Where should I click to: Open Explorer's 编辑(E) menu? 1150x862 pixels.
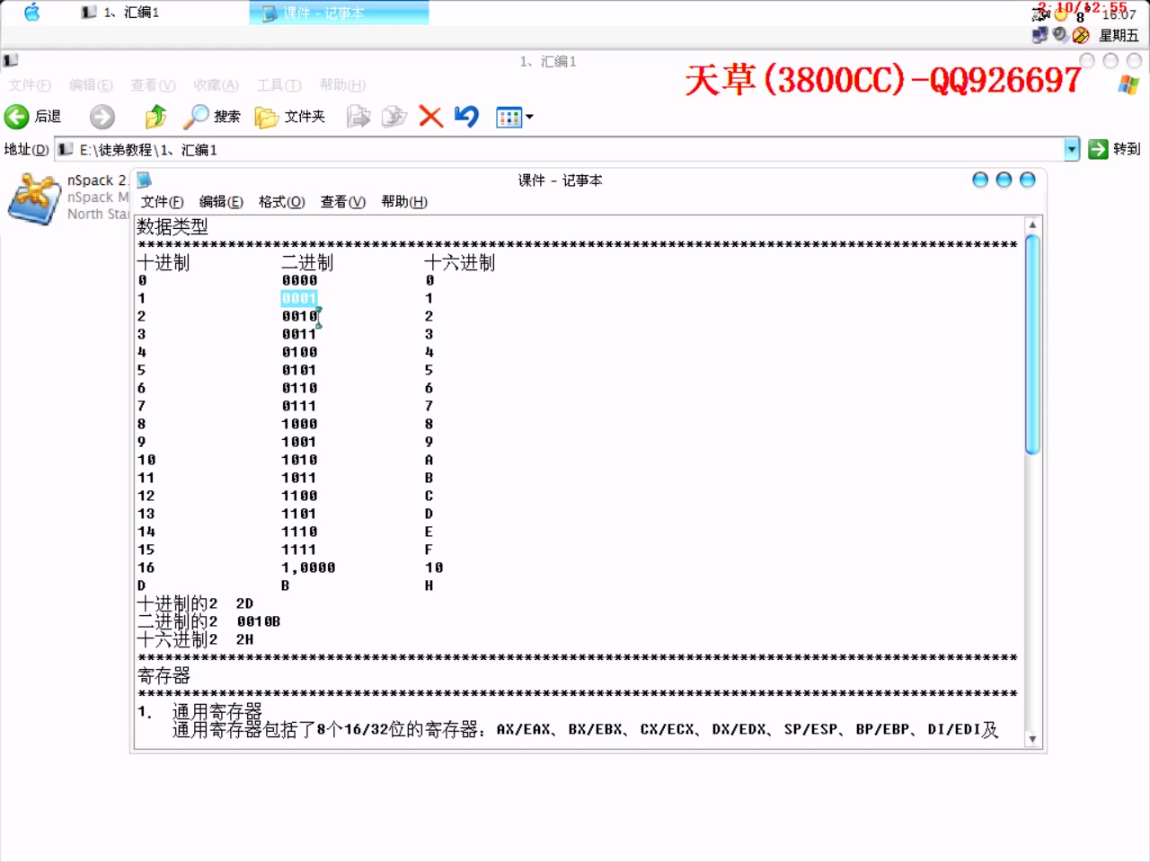[91, 85]
